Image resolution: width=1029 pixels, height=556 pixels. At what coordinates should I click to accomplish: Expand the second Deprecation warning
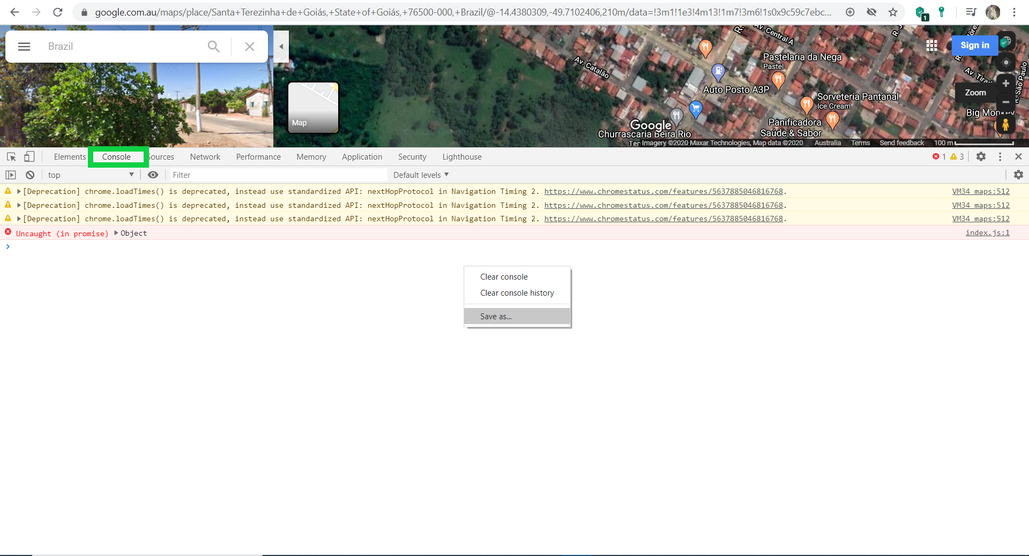pyautogui.click(x=19, y=205)
